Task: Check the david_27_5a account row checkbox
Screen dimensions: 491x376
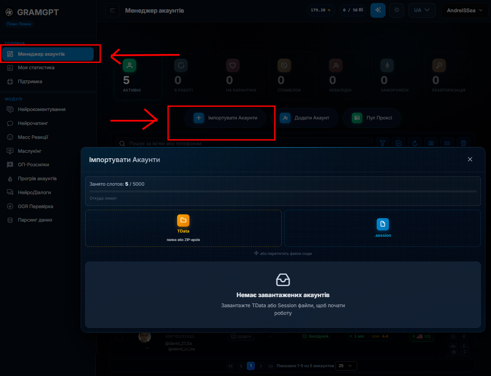Action: click(x=119, y=336)
